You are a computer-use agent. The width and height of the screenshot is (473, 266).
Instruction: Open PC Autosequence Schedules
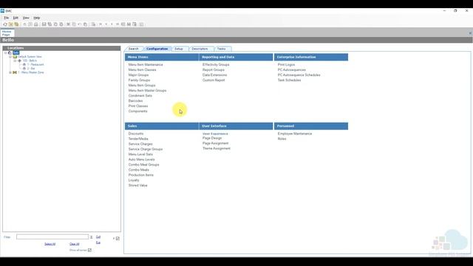pos(299,75)
